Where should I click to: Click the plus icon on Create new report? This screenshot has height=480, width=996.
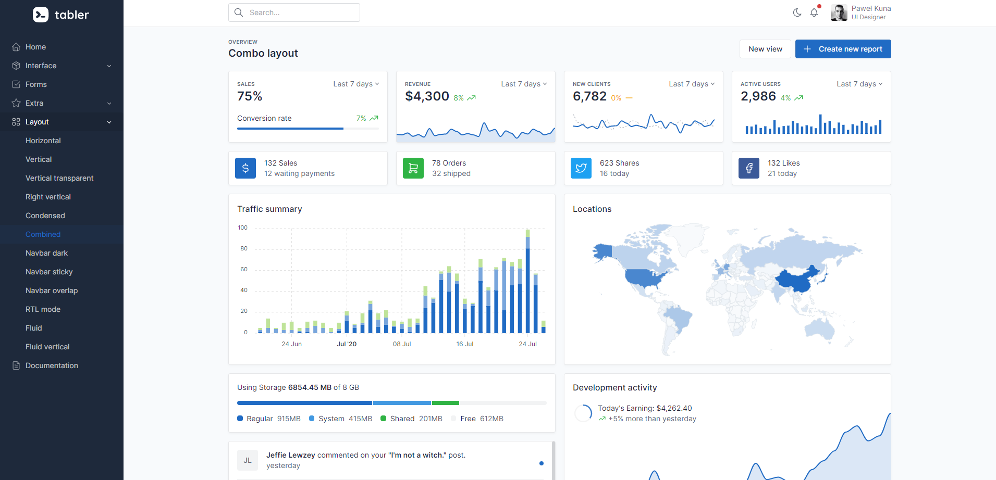point(807,49)
